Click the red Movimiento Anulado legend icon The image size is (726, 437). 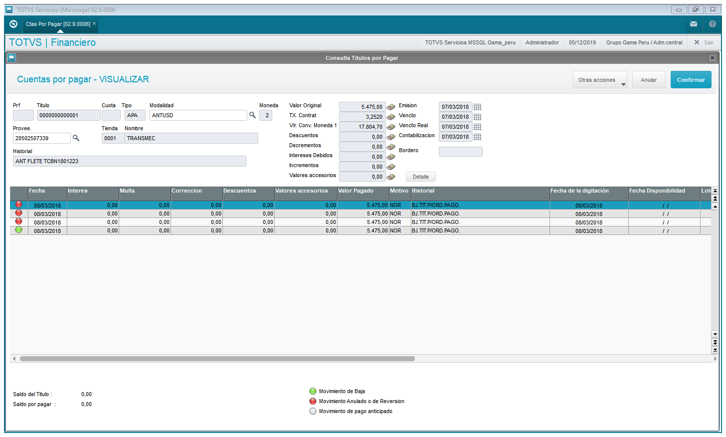pyautogui.click(x=313, y=401)
